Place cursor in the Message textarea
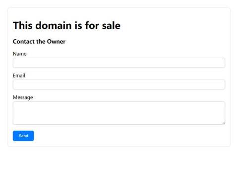The width and height of the screenshot is (238, 179). click(119, 113)
